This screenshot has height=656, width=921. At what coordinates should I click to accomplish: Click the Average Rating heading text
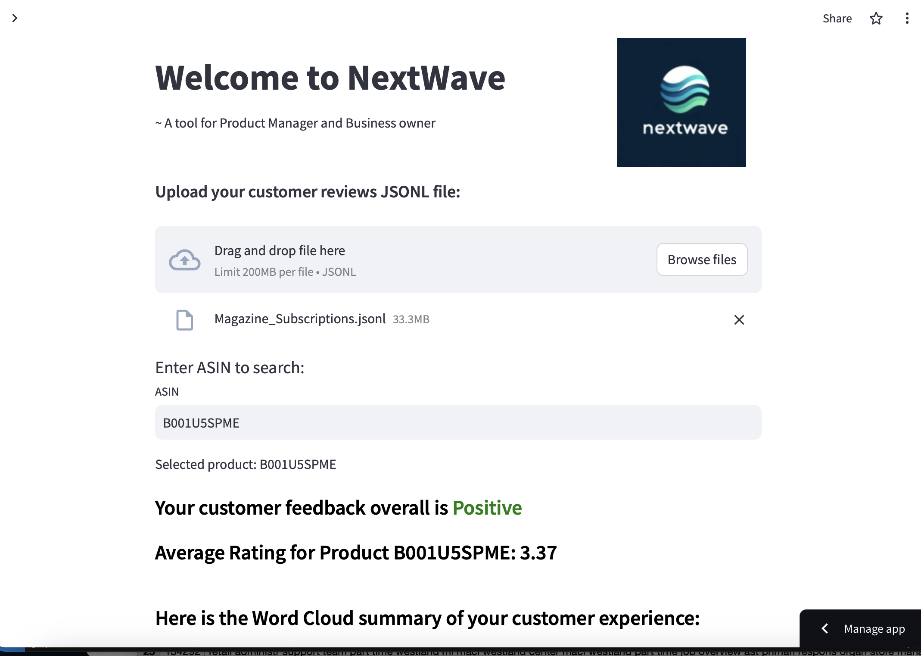coord(356,553)
